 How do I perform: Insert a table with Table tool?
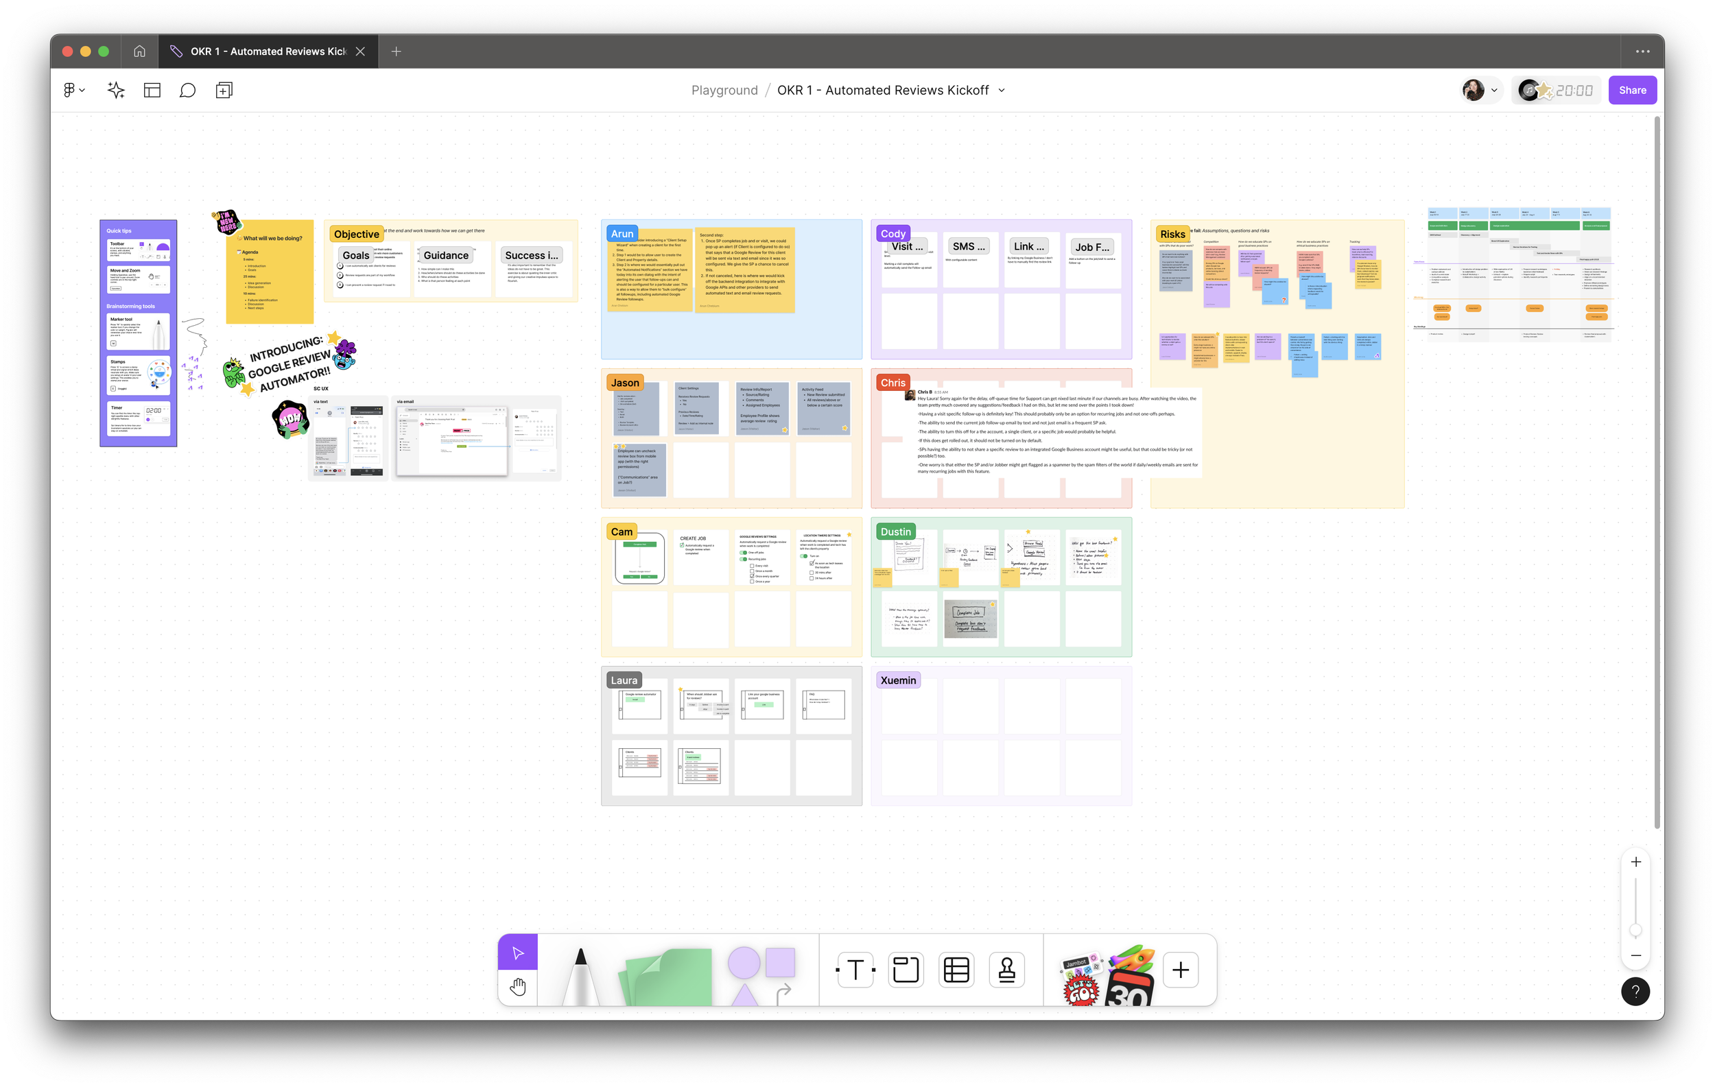coord(956,970)
